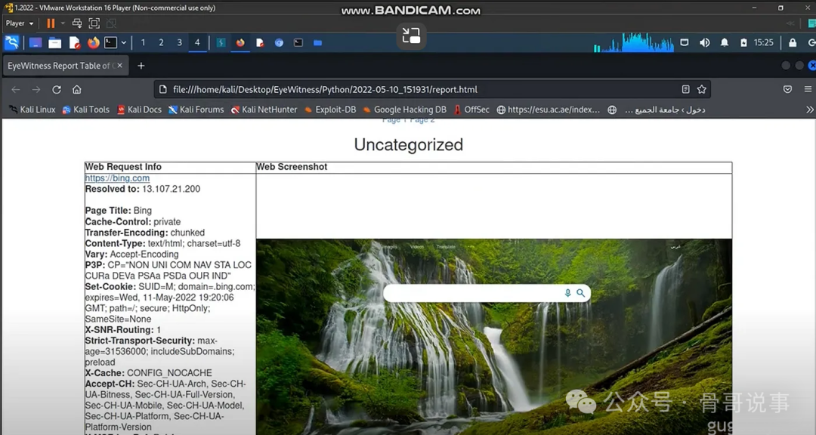This screenshot has width=816, height=435.
Task: Launch Firefox from the panel launcher
Action: point(93,42)
